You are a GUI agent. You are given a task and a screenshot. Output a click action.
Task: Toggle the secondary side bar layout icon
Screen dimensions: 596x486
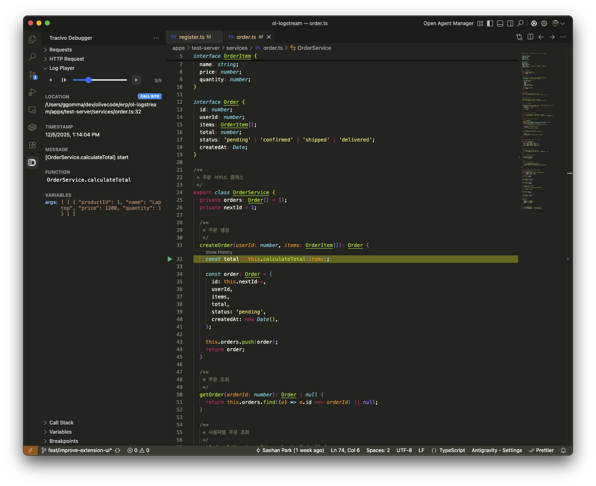pyautogui.click(x=510, y=23)
